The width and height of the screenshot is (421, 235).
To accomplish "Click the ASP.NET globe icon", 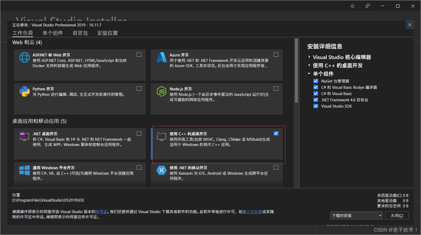I will (25, 57).
